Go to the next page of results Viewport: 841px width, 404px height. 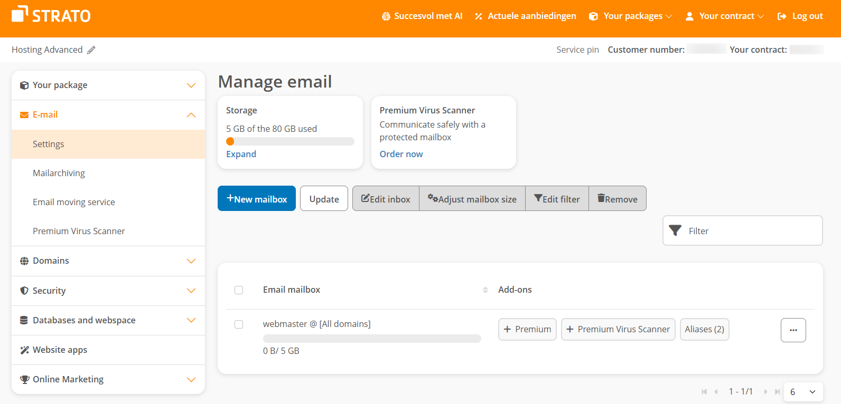pyautogui.click(x=765, y=391)
